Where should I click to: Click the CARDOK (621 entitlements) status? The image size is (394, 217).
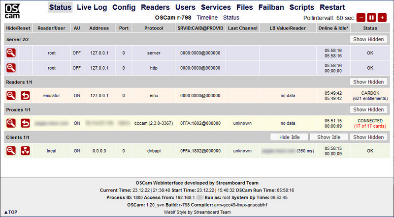pos(370,96)
